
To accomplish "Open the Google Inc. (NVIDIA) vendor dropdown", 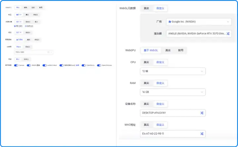I will (x=198, y=21).
